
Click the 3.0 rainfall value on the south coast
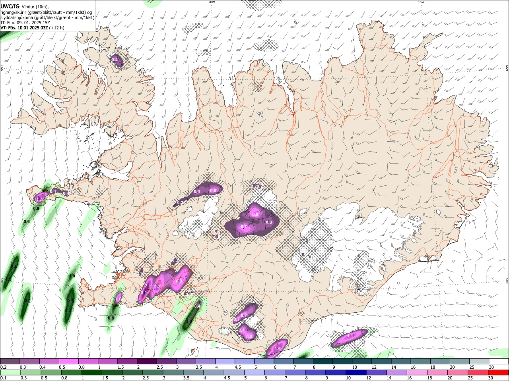[x=189, y=321]
